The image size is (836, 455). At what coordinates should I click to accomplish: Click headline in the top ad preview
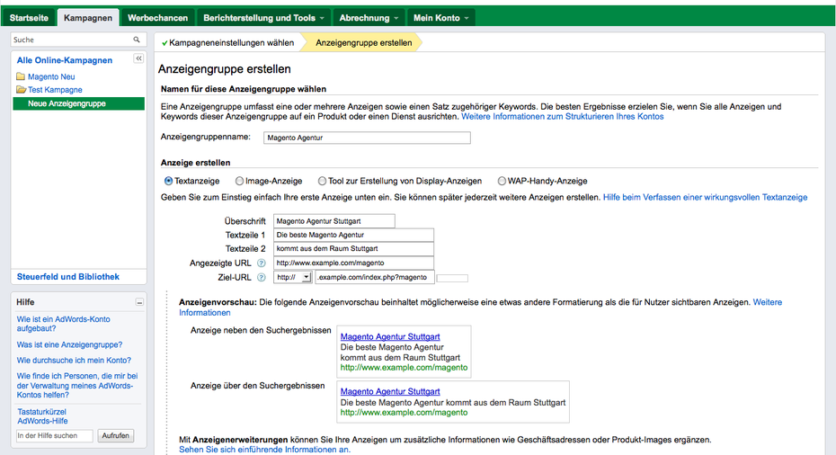(x=390, y=391)
